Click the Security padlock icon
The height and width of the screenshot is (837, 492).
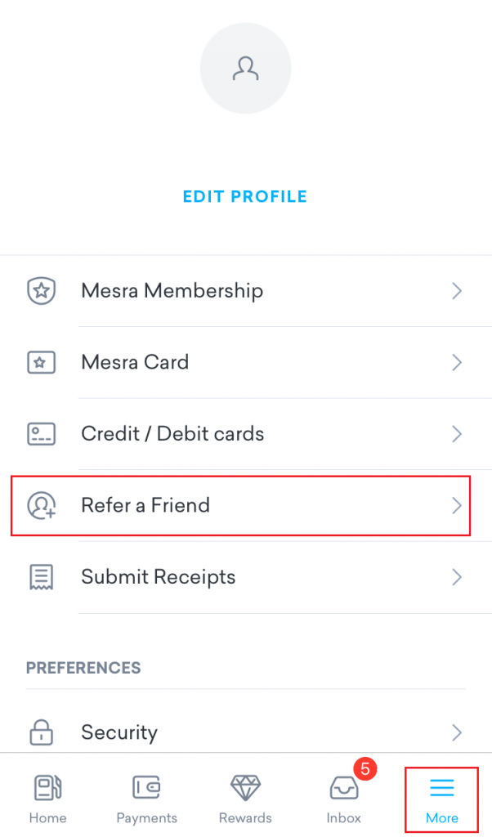pyautogui.click(x=41, y=732)
